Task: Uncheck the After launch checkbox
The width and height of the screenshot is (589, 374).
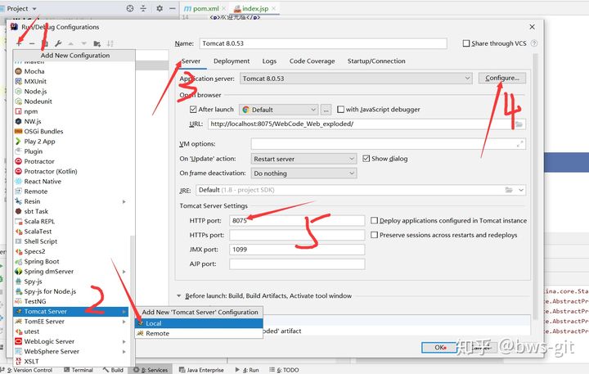Action: [193, 110]
